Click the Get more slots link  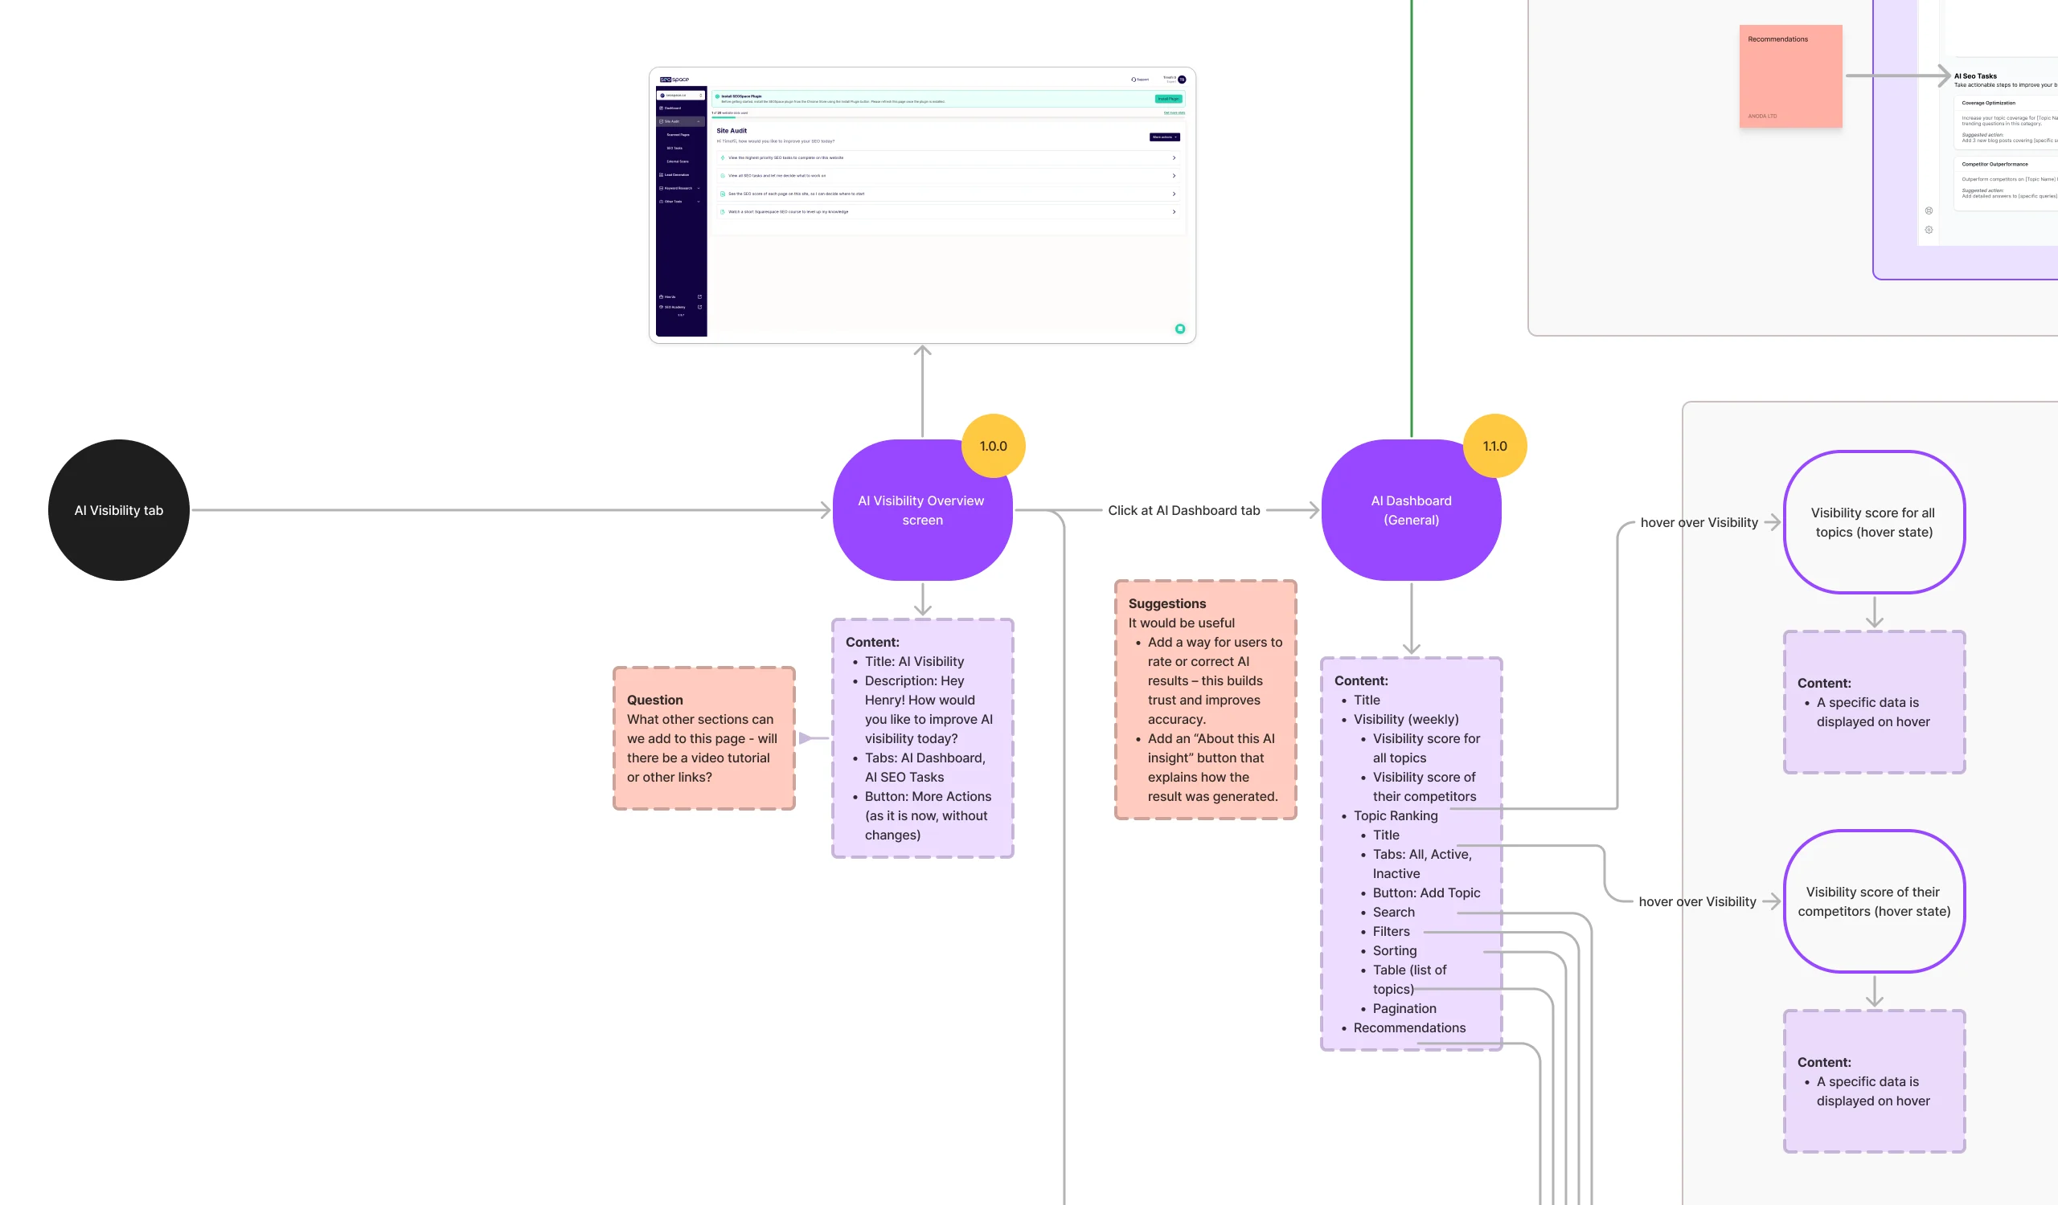1174,112
